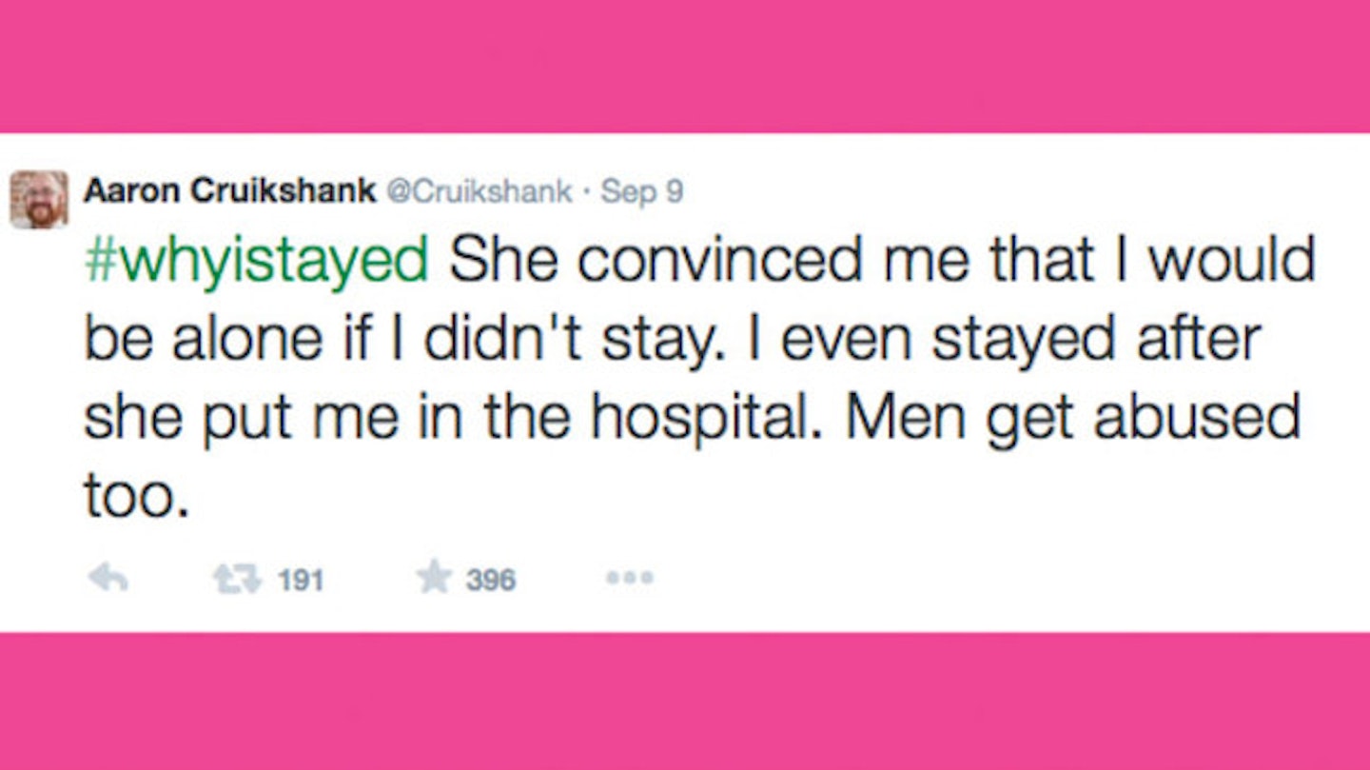
Task: Click the sentence "Men get abused too."
Action: [x=692, y=459]
